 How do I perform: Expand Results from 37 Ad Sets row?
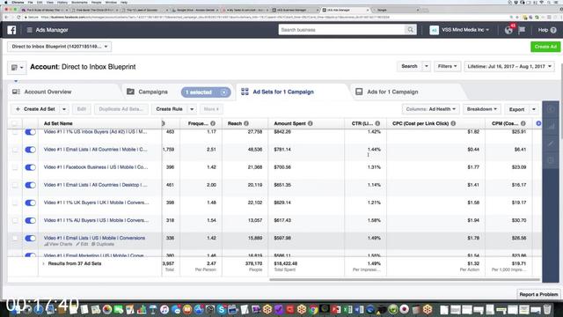(43, 264)
